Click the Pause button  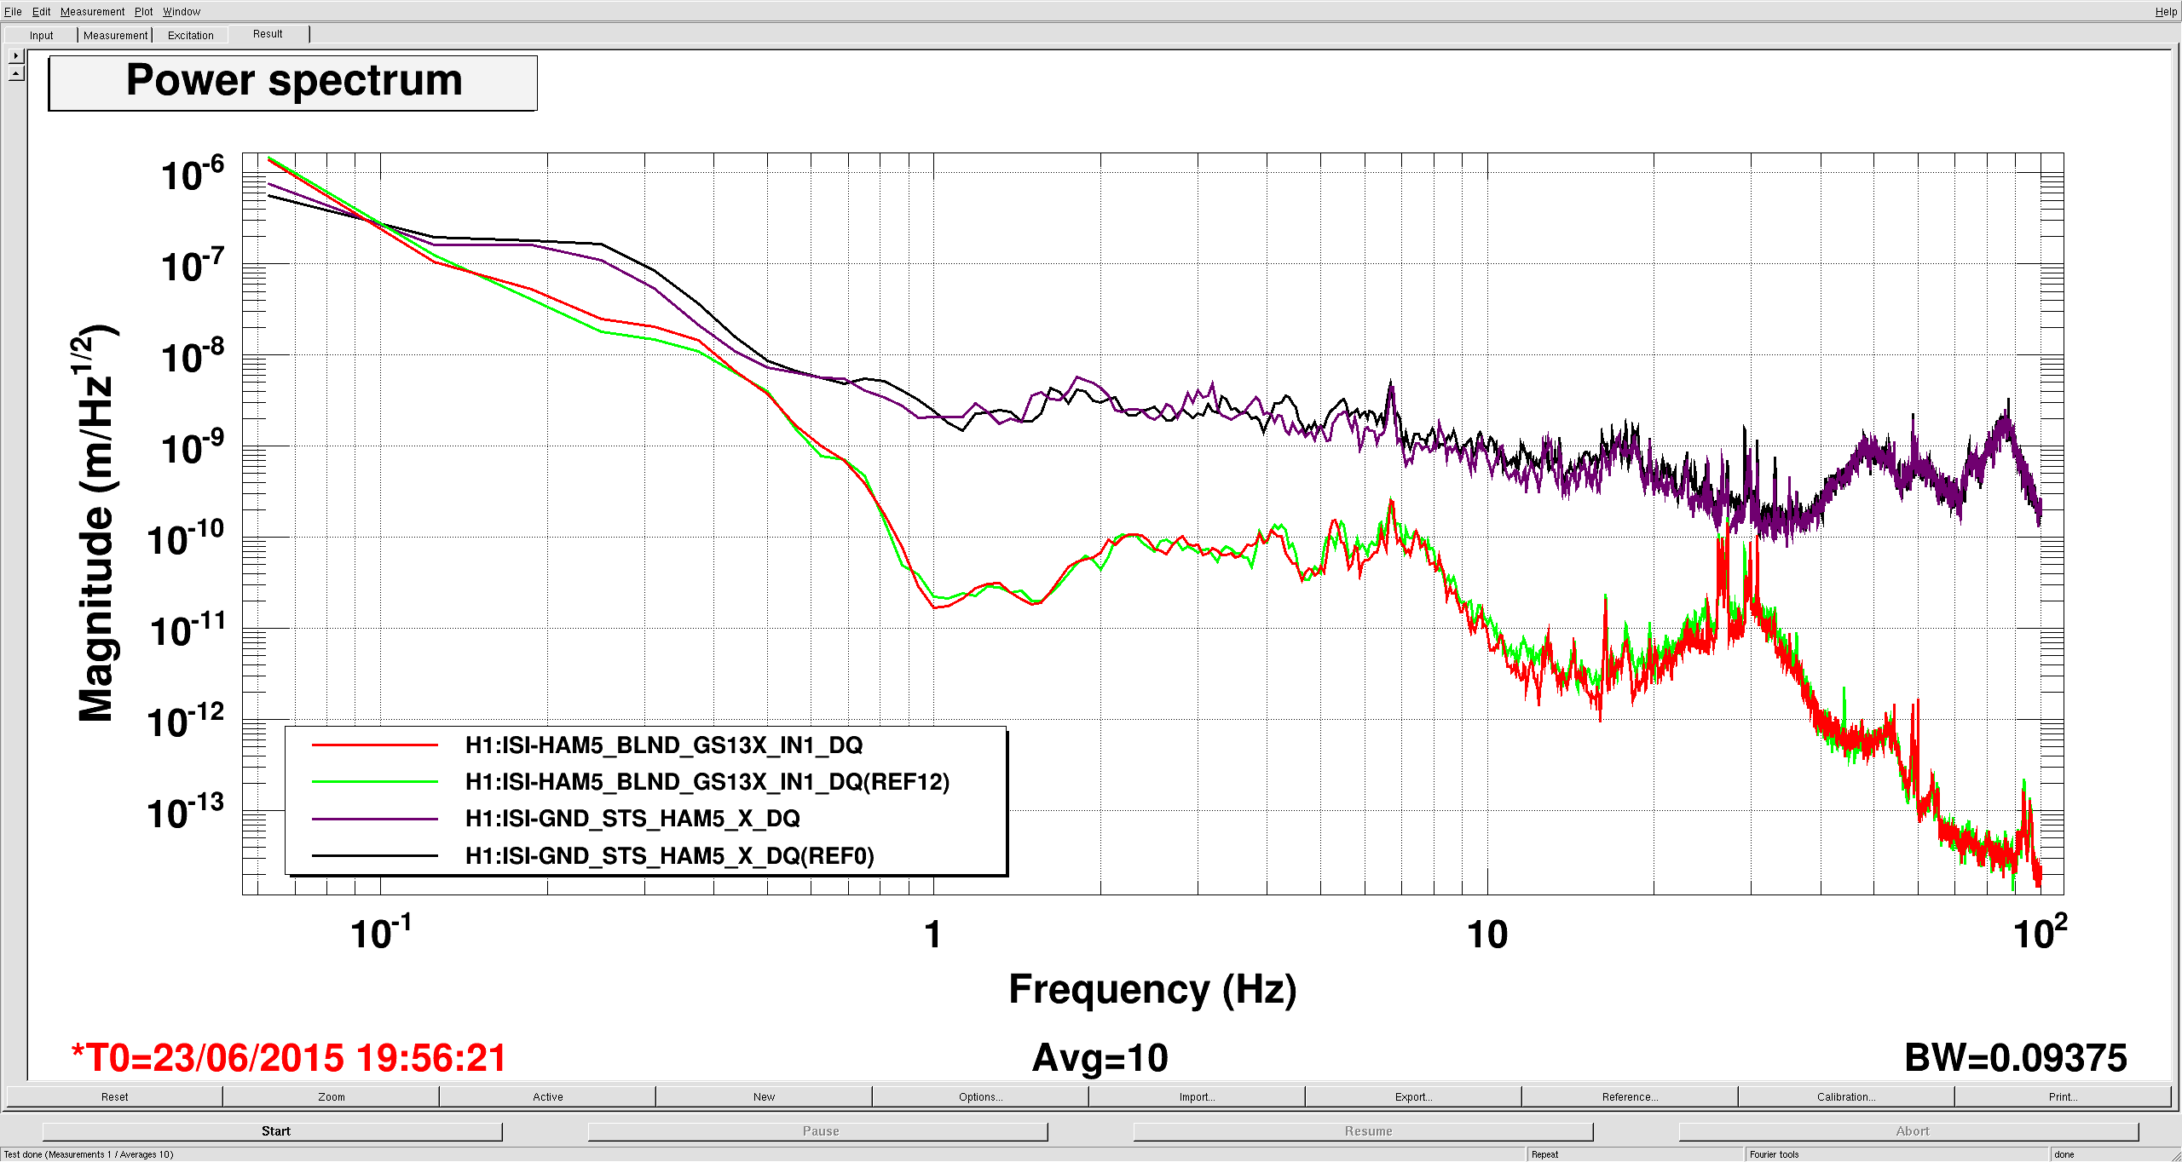pos(818,1131)
